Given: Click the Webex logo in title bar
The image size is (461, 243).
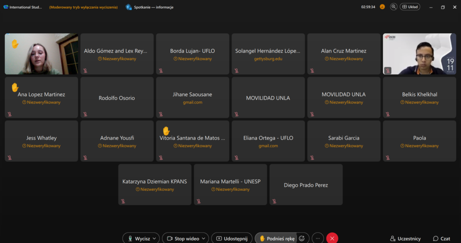Looking at the screenshot, I should coord(6,7).
